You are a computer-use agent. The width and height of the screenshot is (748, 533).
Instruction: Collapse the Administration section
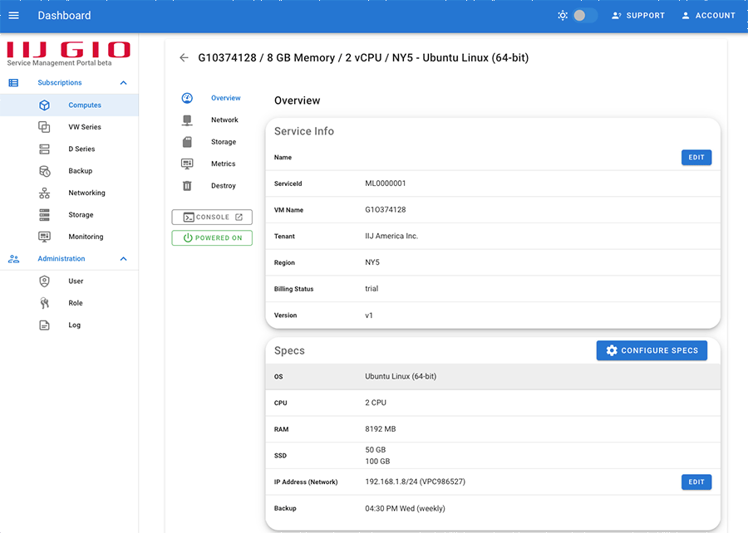point(123,259)
